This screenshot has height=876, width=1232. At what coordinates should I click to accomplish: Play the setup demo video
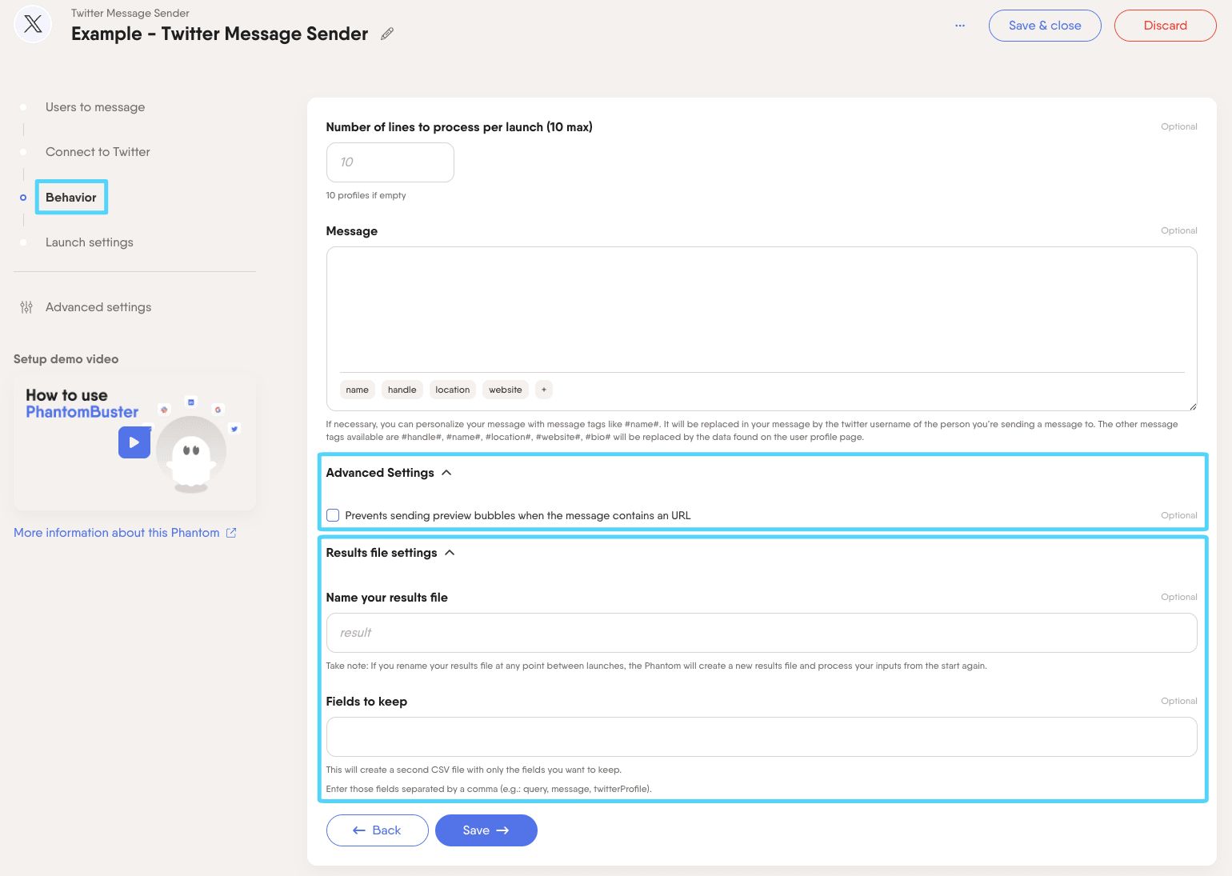[134, 442]
